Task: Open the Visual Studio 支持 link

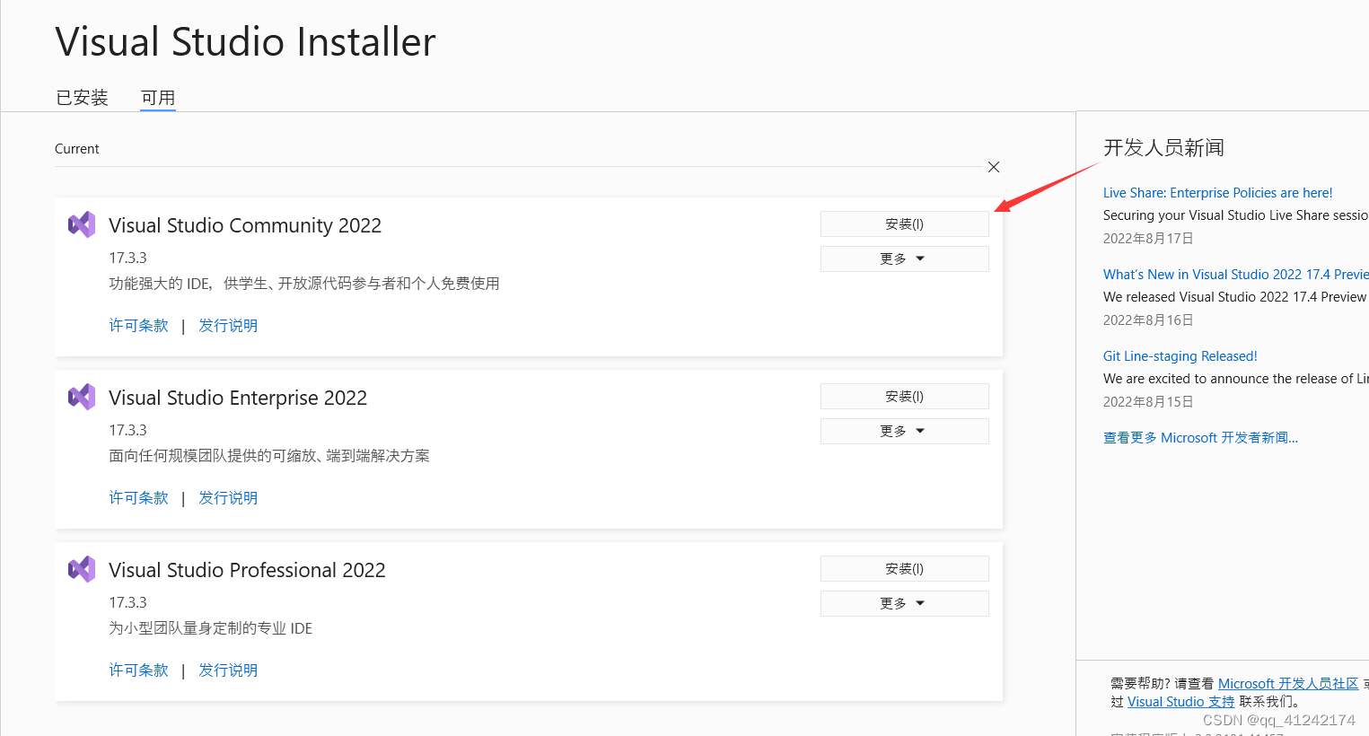Action: point(1181,702)
